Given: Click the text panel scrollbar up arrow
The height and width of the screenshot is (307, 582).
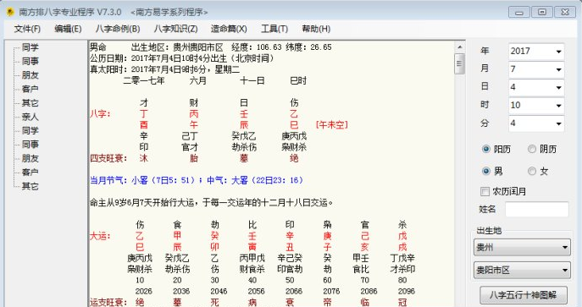Looking at the screenshot, I should (x=459, y=47).
